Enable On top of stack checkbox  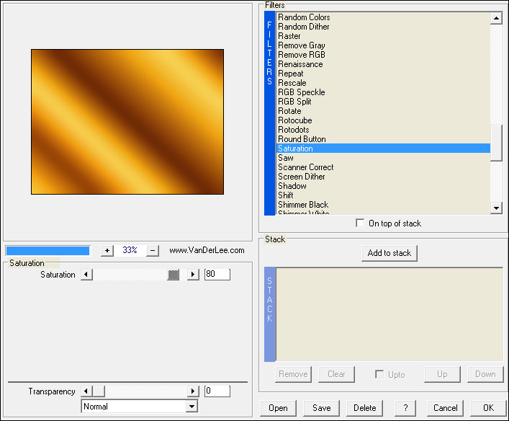click(360, 223)
